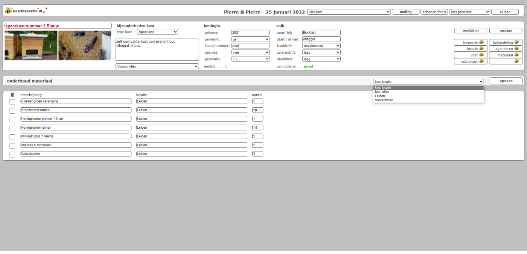Open the kies gebruiker dropdown
527x254 pixels.
(x=469, y=12)
